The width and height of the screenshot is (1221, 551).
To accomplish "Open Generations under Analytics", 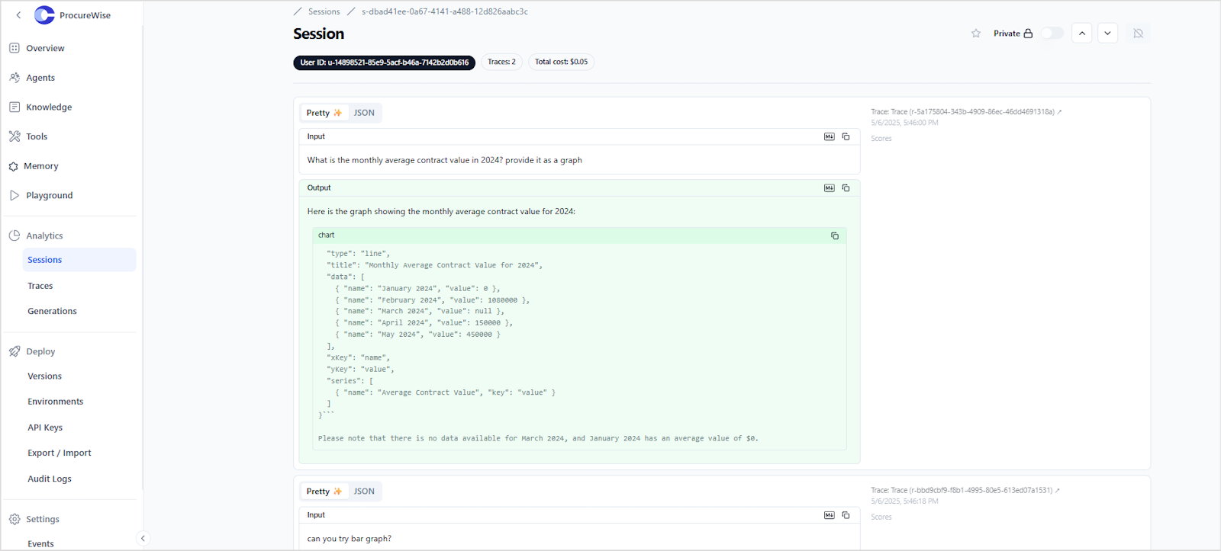I will [x=52, y=311].
